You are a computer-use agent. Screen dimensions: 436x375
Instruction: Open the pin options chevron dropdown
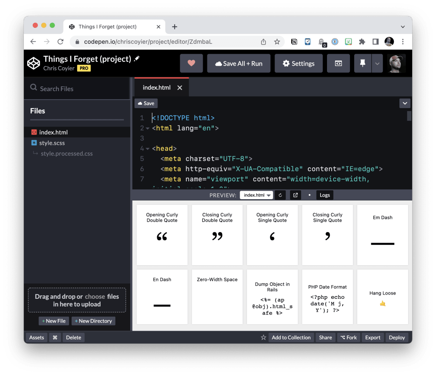click(x=377, y=63)
